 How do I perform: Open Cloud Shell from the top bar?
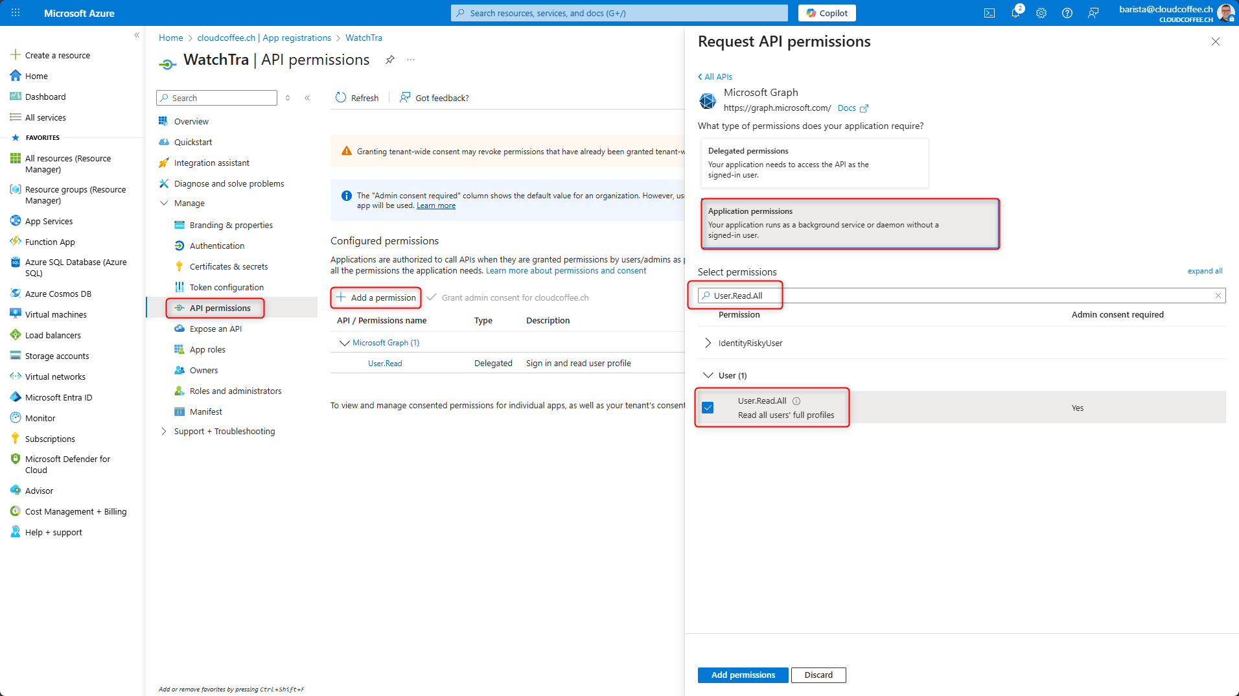[x=990, y=13]
